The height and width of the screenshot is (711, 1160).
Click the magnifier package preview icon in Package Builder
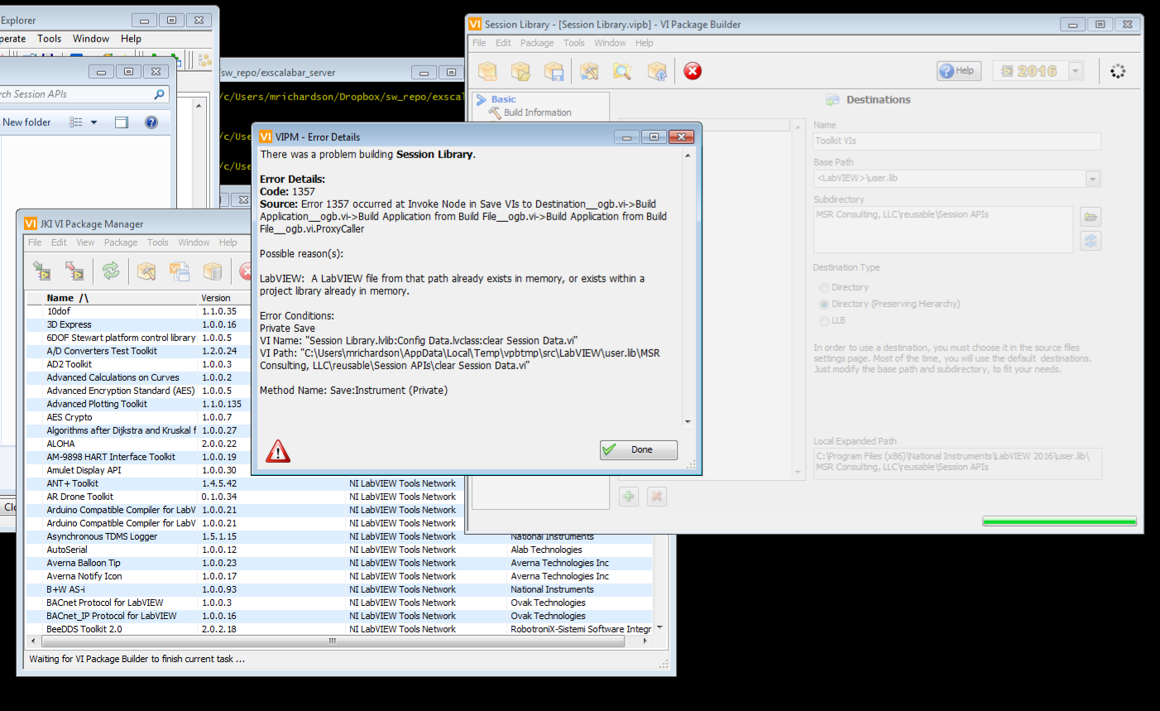pyautogui.click(x=622, y=71)
